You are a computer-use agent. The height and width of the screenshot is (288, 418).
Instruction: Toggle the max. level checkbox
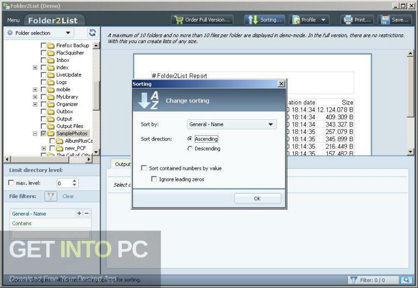(11, 183)
